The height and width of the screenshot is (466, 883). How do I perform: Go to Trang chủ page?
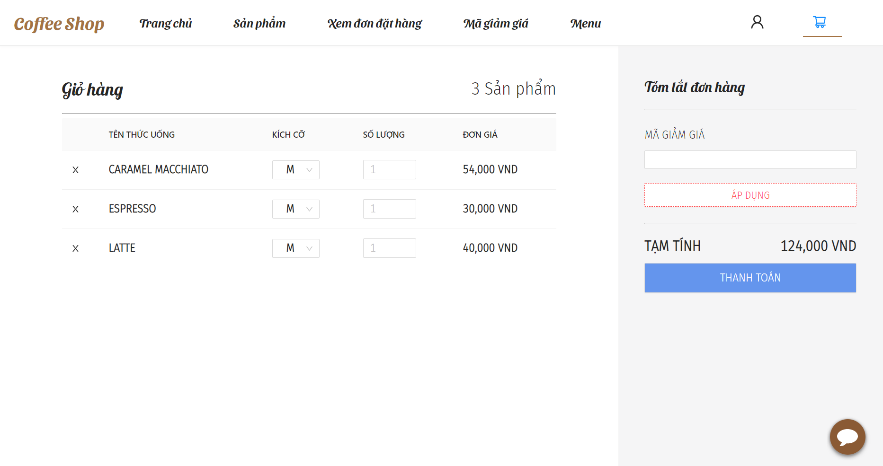pyautogui.click(x=166, y=23)
